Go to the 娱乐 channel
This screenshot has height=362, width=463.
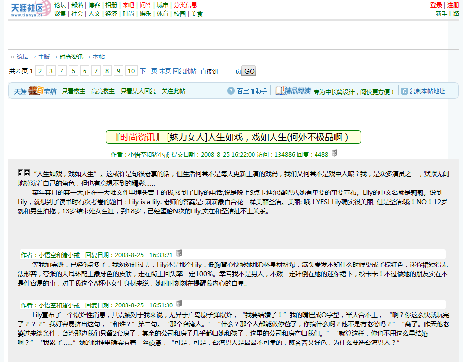(146, 14)
